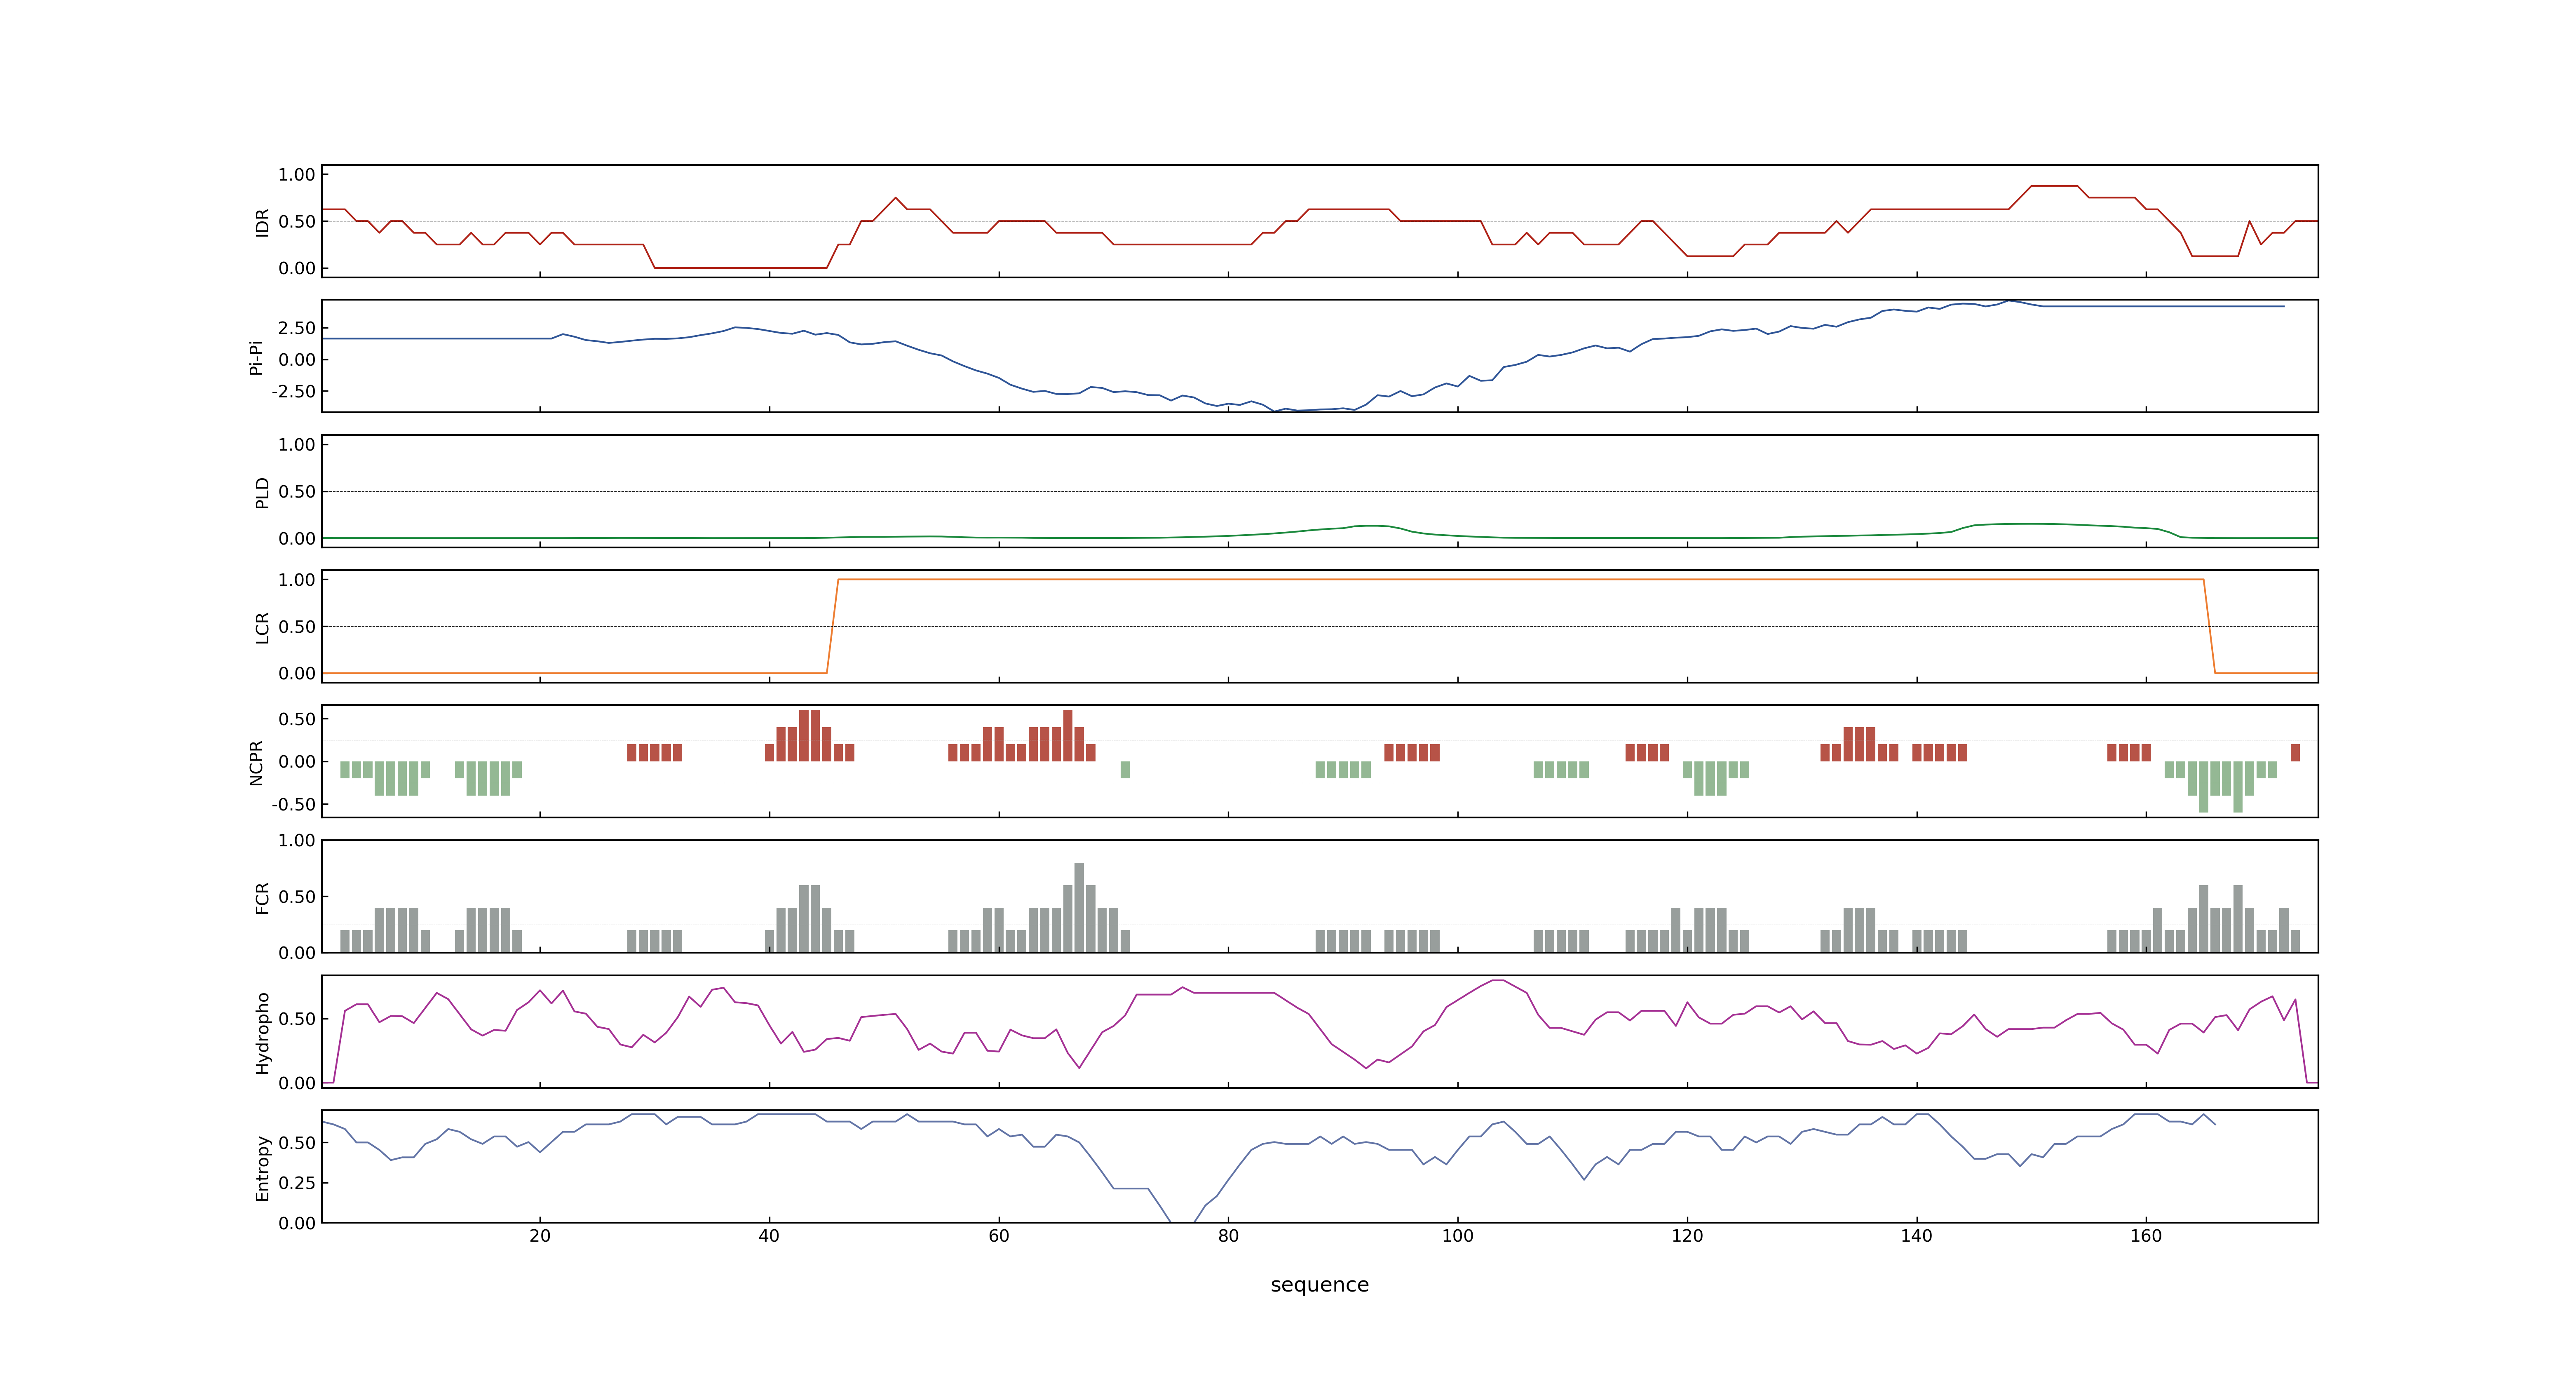Click the 1.00 tick on PLD axis
Viewport: 2576px width, 1374px height.
point(297,445)
